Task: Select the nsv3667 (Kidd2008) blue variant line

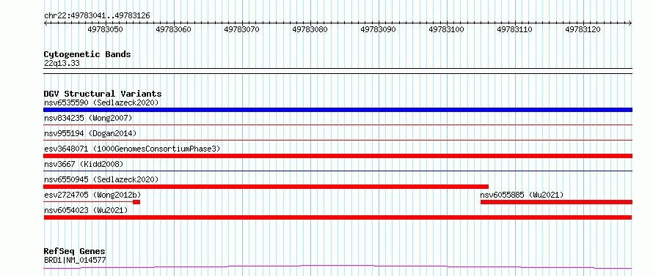Action: tap(338, 171)
